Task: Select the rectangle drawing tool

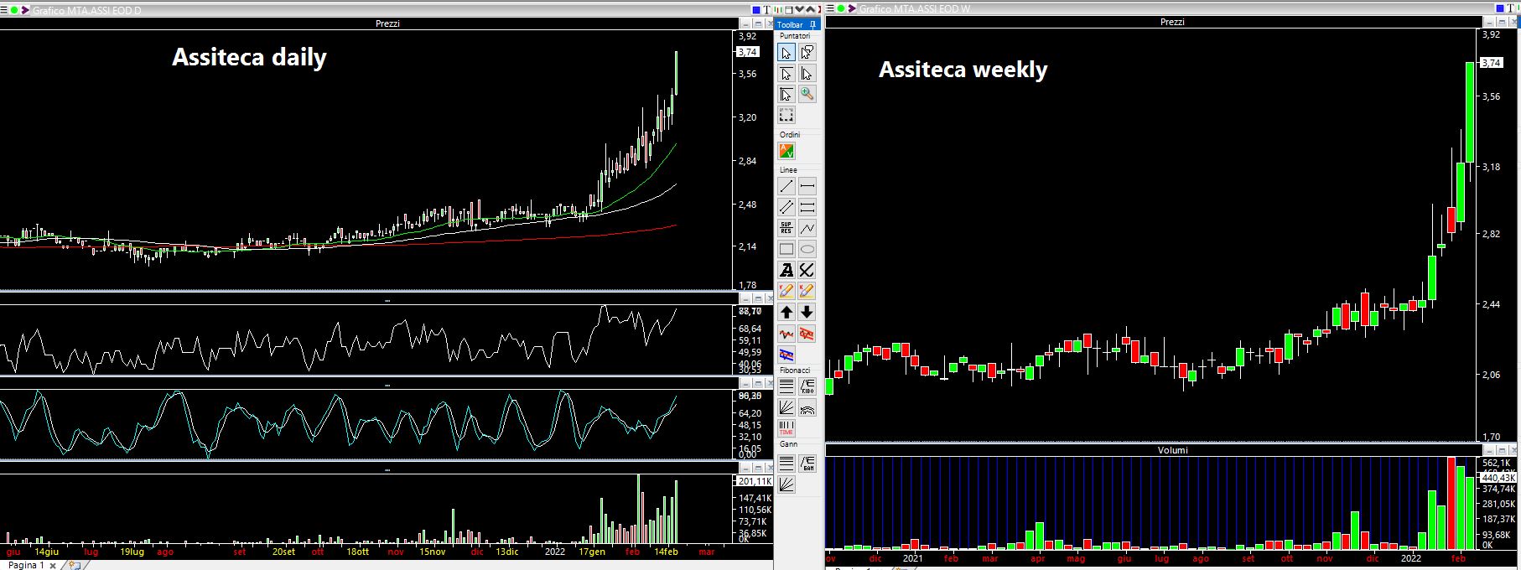Action: (786, 249)
